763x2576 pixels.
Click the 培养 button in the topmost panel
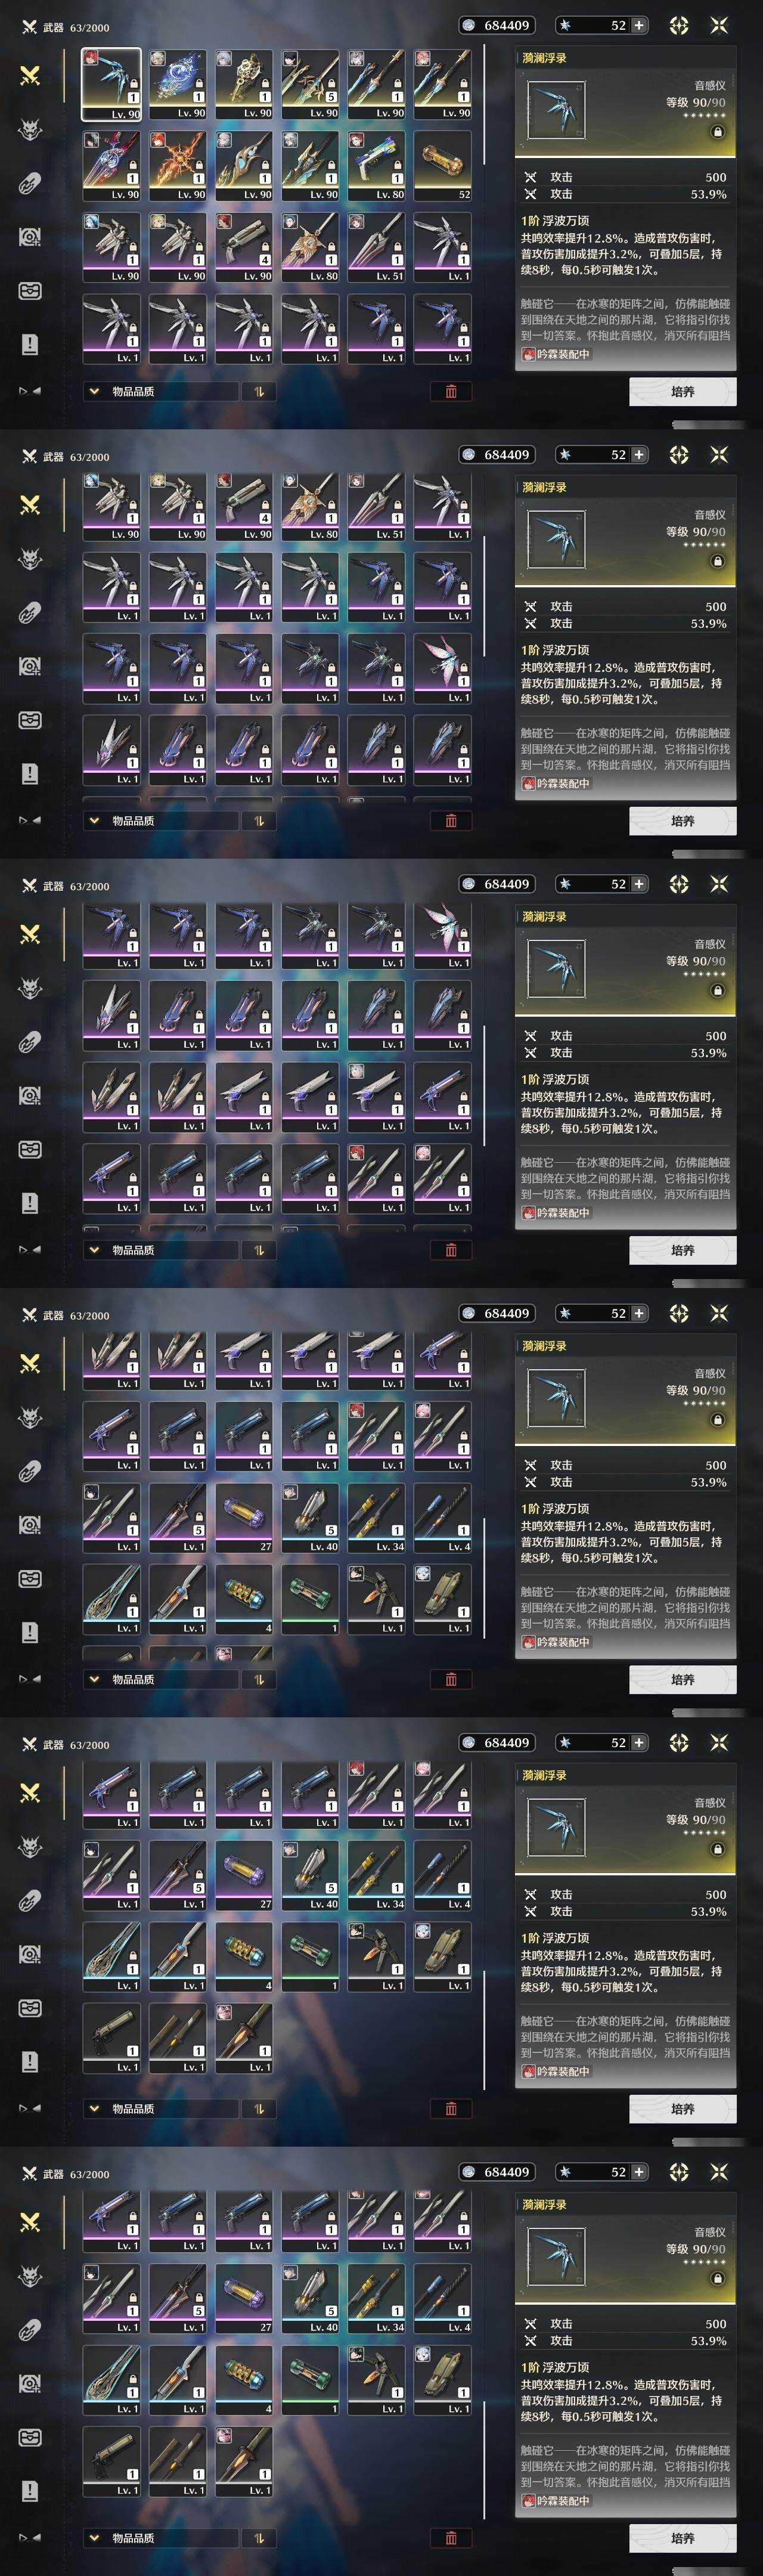(683, 391)
